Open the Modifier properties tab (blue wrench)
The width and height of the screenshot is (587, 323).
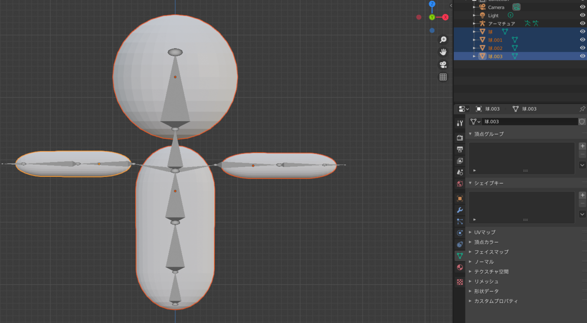[x=459, y=210]
